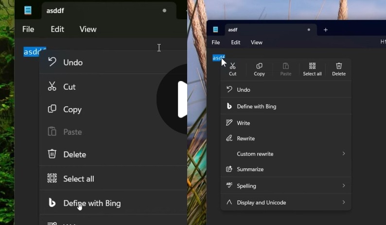The width and height of the screenshot is (386, 225).
Task: Click unsaved dot on asdf tab
Action: tap(309, 30)
